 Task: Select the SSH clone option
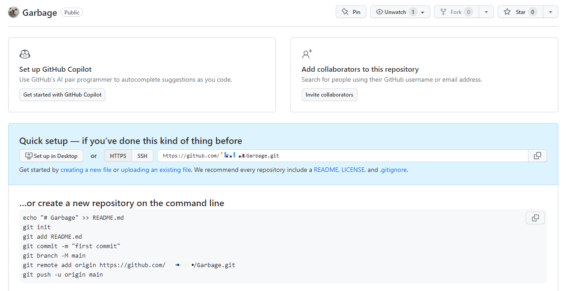(143, 156)
